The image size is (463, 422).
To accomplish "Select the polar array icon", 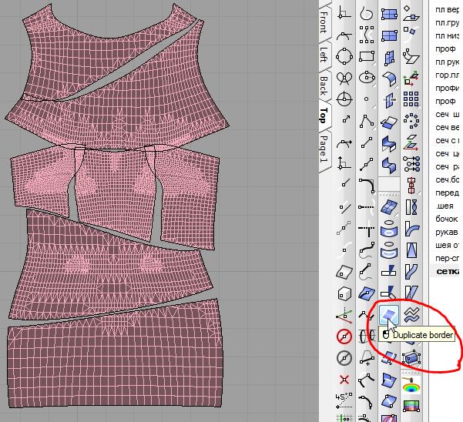I will tap(412, 120).
